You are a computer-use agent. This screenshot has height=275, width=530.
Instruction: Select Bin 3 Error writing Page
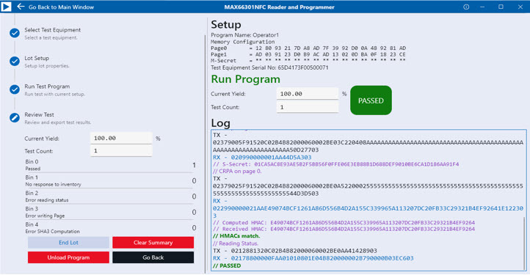[x=110, y=212]
